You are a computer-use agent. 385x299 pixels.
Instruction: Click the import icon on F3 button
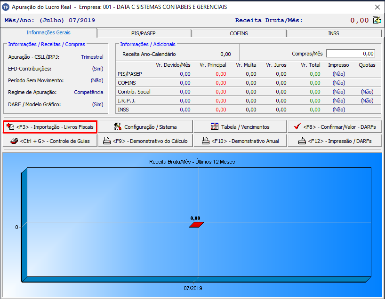click(10, 126)
